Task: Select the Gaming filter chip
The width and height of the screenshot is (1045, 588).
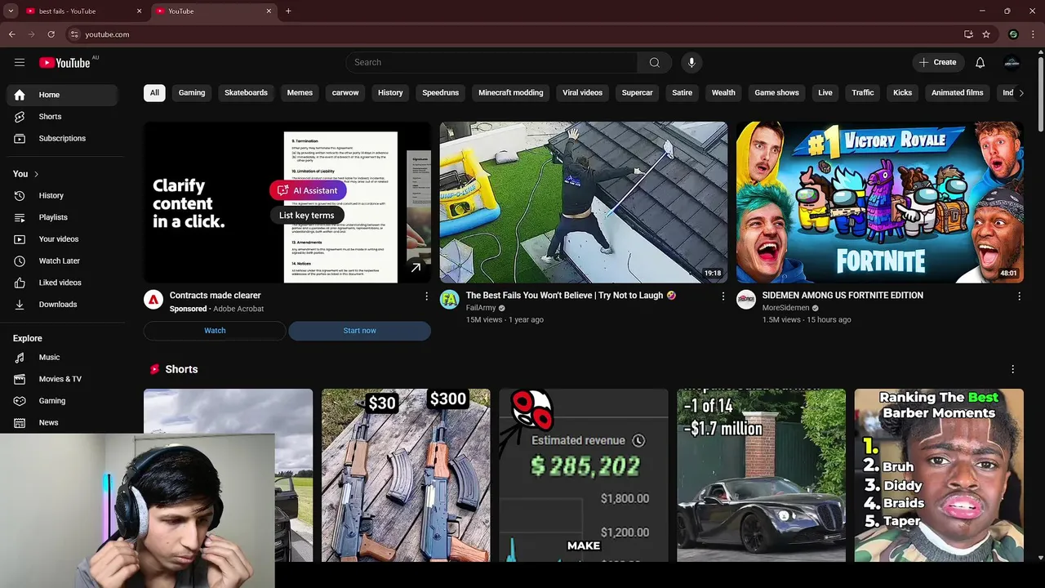Action: click(x=192, y=92)
